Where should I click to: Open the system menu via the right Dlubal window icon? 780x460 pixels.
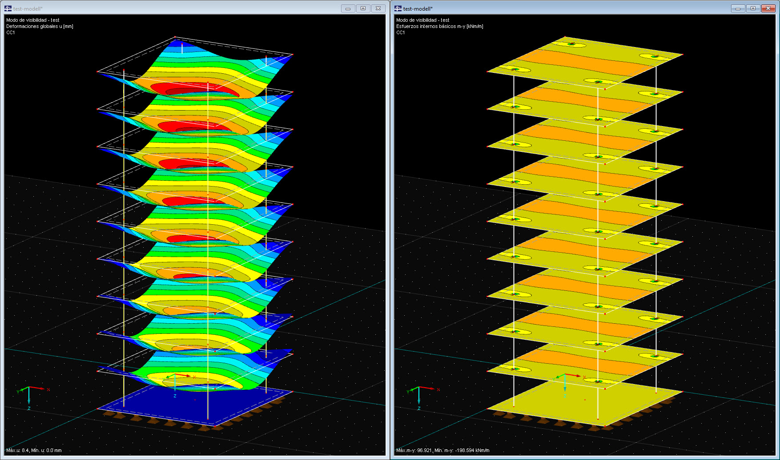point(398,8)
